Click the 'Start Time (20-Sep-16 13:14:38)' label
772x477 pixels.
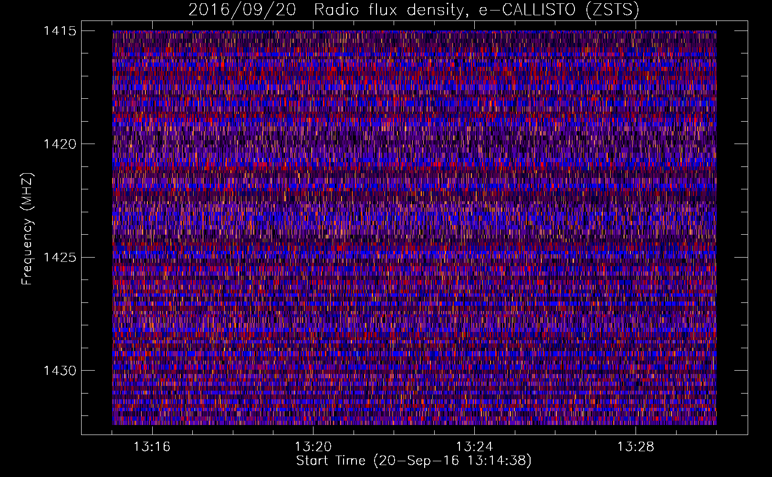(414, 461)
